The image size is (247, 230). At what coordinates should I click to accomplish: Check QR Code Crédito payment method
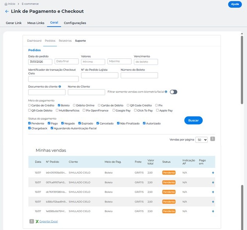click(128, 105)
